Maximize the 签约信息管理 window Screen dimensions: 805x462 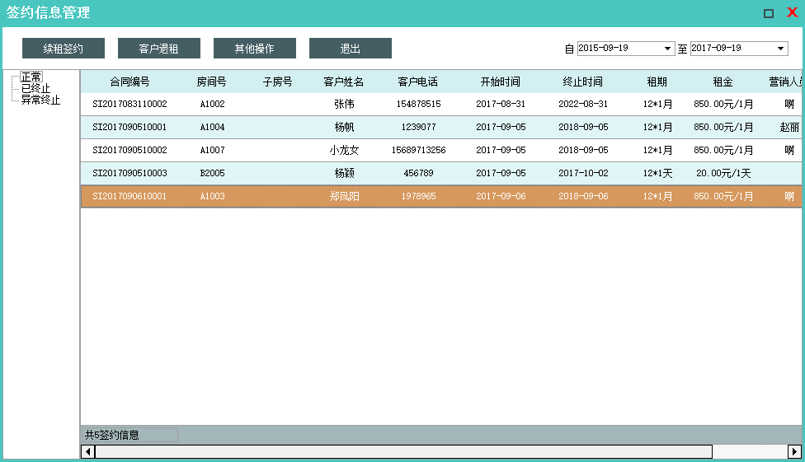coord(769,13)
